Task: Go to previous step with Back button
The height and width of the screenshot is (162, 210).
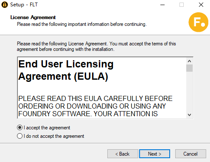Action: [x=123, y=154]
